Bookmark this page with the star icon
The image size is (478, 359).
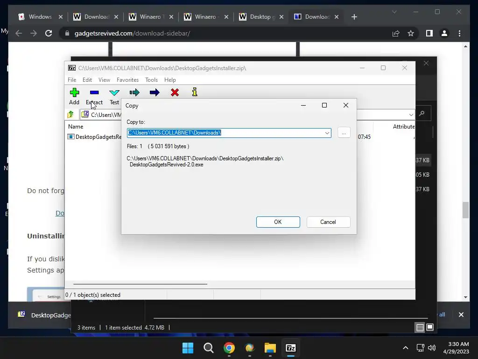click(x=411, y=33)
